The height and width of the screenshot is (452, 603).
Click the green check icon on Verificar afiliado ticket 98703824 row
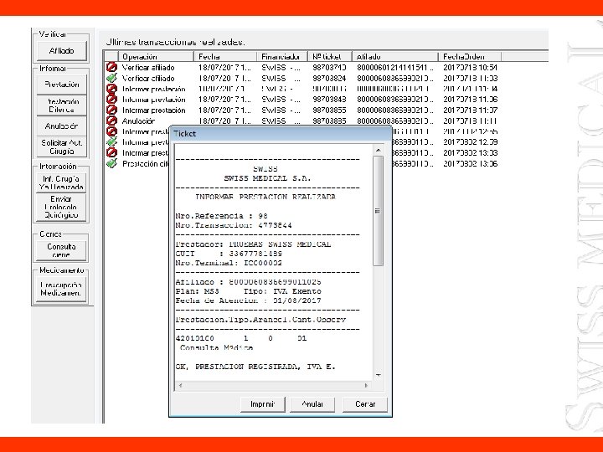(x=111, y=78)
